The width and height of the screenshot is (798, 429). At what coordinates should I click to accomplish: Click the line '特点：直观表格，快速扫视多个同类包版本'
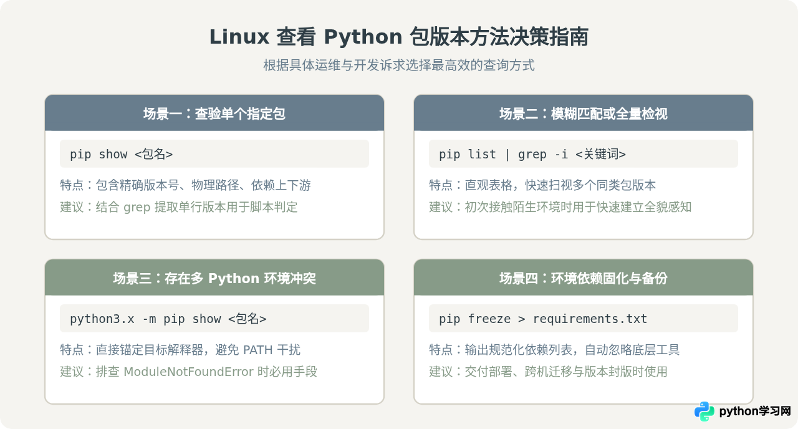(x=542, y=185)
